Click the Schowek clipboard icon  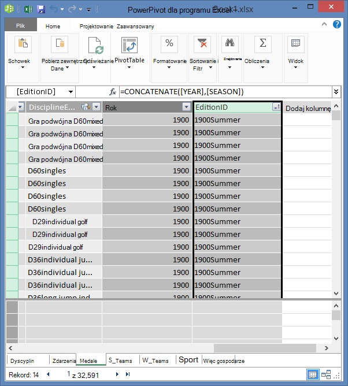point(23,44)
